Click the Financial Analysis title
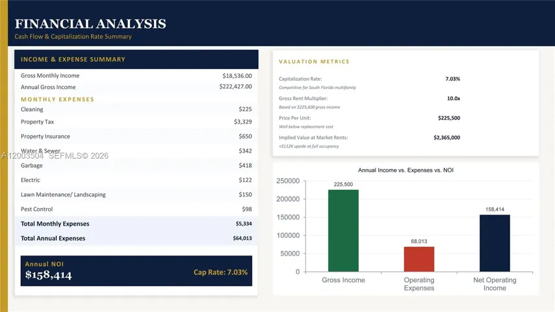This screenshot has height=312, width=555. tap(90, 24)
